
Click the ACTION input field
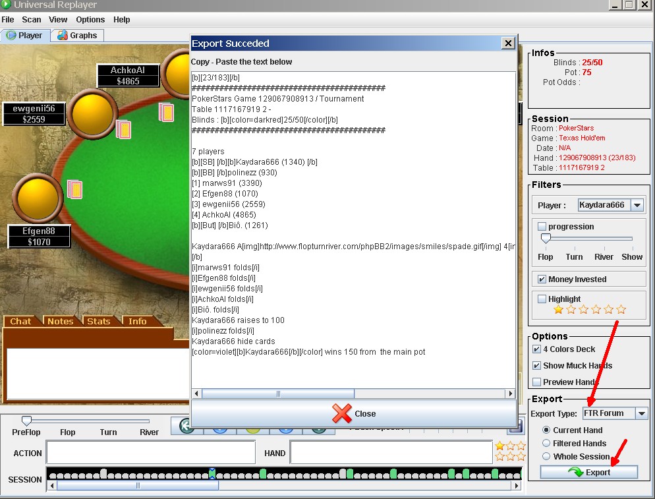click(151, 452)
